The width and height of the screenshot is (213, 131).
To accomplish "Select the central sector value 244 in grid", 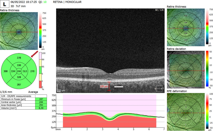I will (x=19, y=71).
